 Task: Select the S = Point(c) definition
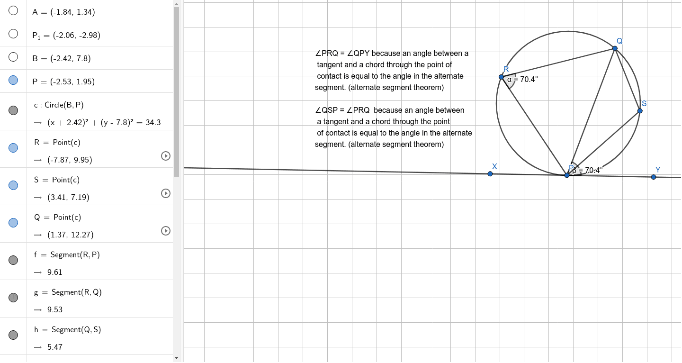(x=57, y=180)
